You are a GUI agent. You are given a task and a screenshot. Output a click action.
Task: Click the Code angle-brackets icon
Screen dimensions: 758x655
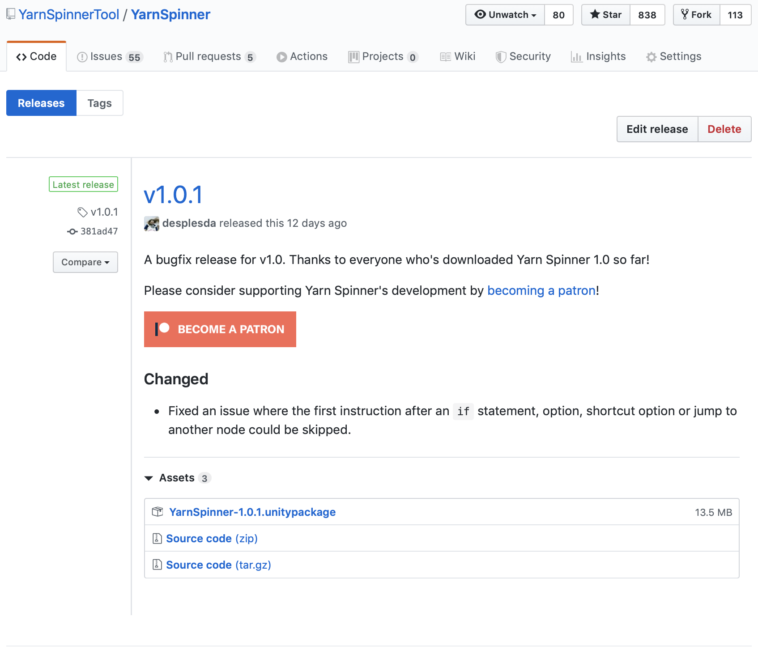point(21,57)
